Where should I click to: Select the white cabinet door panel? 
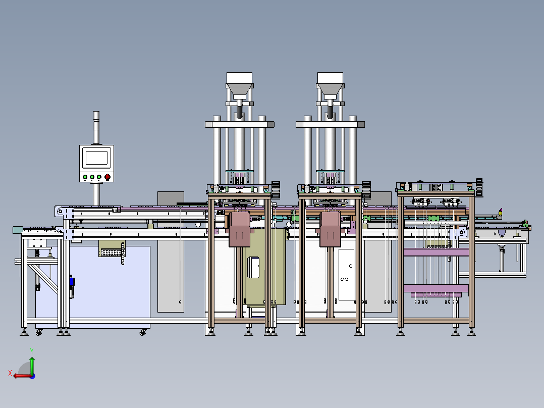tap(346, 275)
